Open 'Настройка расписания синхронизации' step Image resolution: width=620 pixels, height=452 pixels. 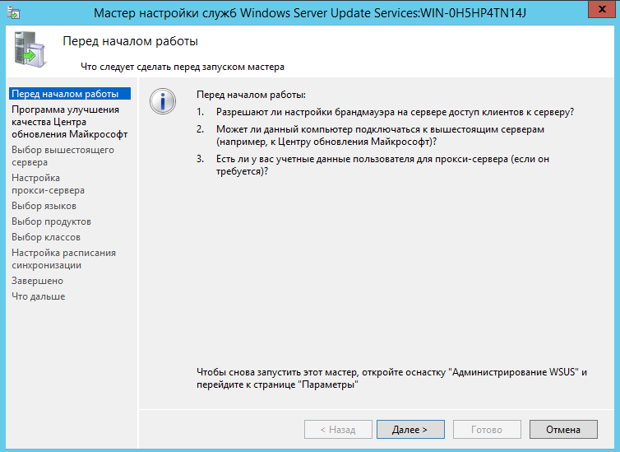[63, 259]
